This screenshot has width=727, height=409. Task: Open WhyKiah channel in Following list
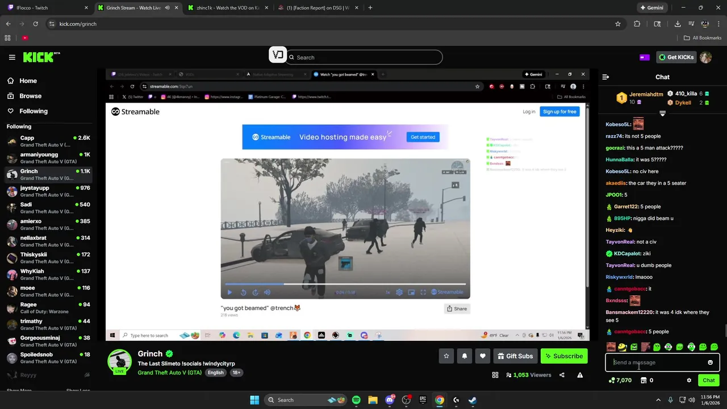pyautogui.click(x=48, y=274)
